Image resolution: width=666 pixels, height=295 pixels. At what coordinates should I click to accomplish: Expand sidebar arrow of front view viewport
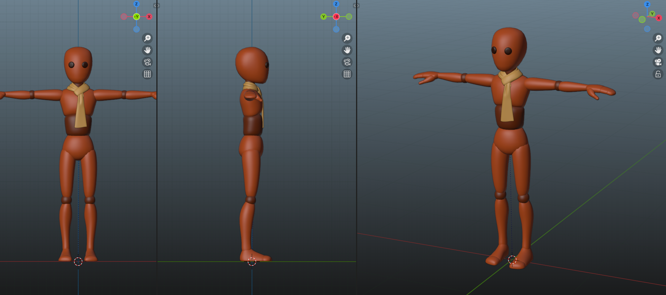coord(156,5)
